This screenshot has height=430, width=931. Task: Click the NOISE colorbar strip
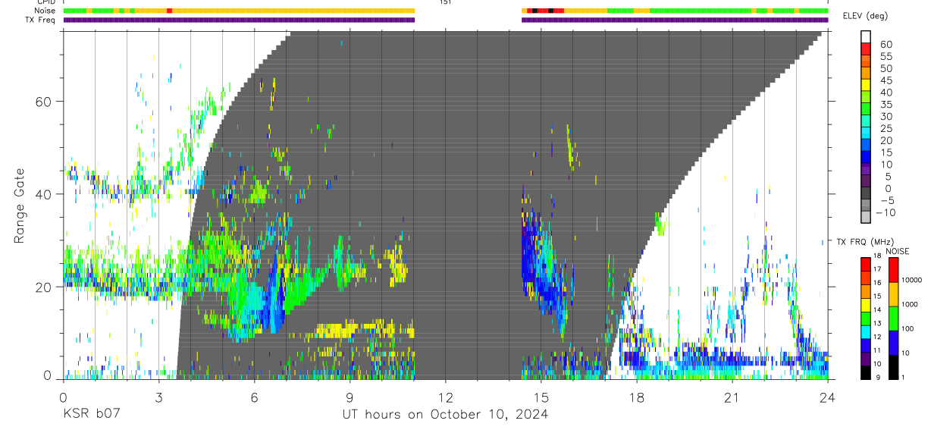point(892,318)
